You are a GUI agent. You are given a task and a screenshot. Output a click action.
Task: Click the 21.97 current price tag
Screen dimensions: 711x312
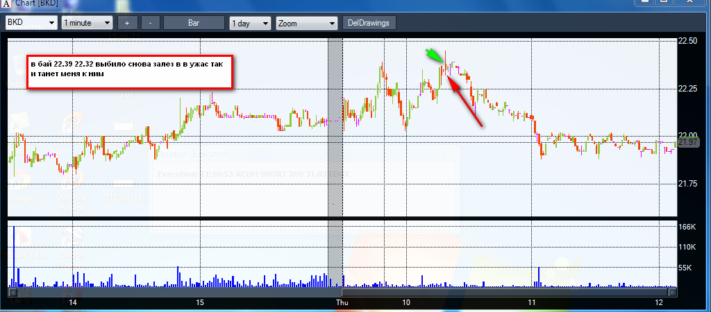688,142
